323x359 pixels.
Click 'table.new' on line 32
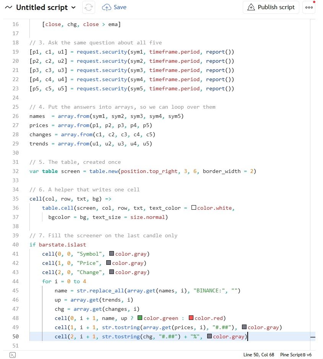(x=104, y=171)
